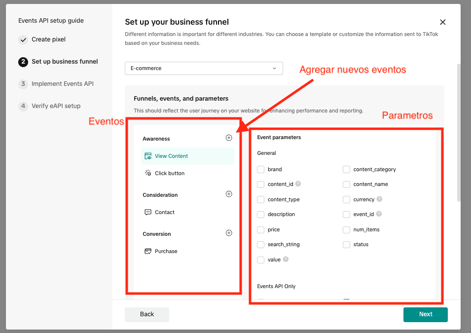Open the currency help tooltip icon
Screen dimensions: 471x333
pyautogui.click(x=379, y=199)
